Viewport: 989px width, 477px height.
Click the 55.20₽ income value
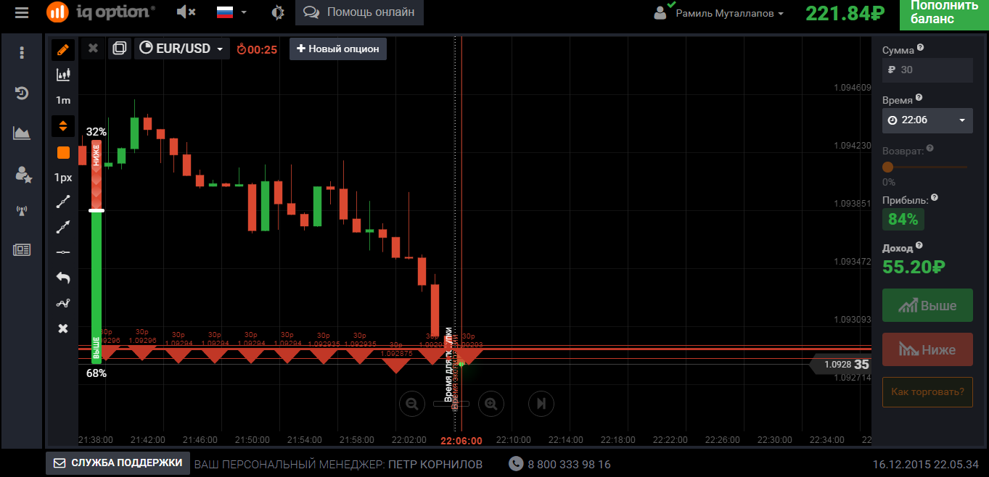[914, 267]
